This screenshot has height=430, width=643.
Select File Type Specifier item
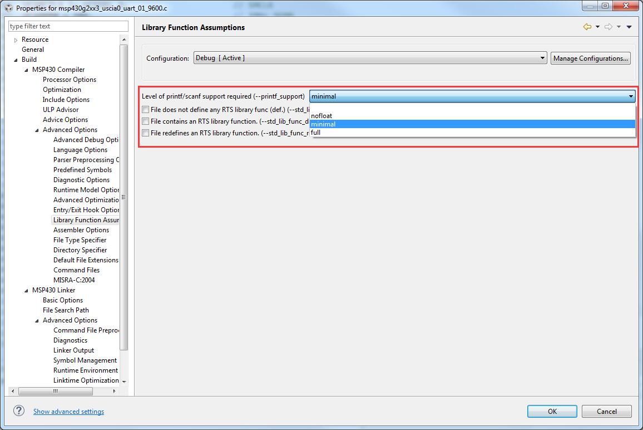[80, 240]
